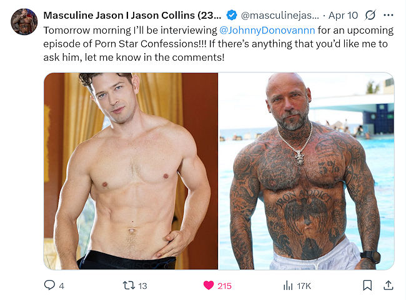
Task: Click the blue verified badge
Action: tap(232, 15)
